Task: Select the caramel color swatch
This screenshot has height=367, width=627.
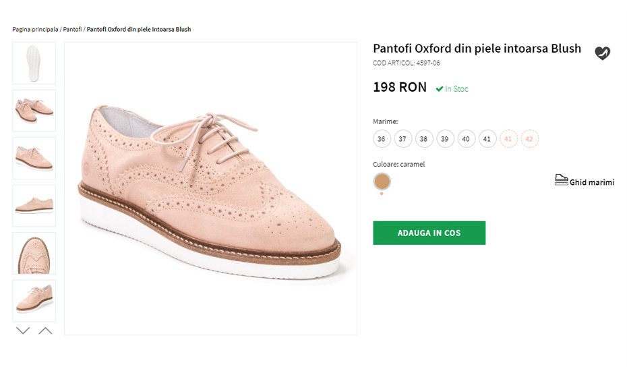Action: (382, 181)
